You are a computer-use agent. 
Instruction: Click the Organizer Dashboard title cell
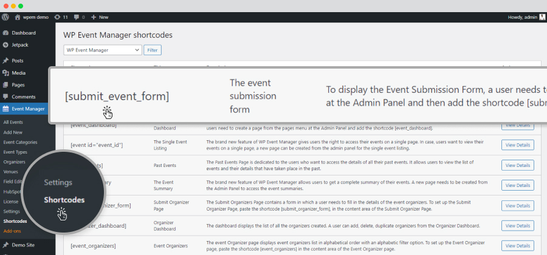click(x=164, y=226)
